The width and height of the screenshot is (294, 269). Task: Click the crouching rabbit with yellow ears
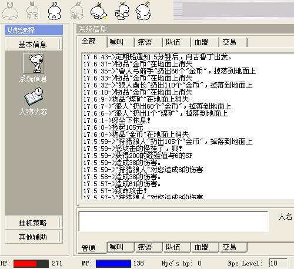pyautogui.click(x=99, y=11)
